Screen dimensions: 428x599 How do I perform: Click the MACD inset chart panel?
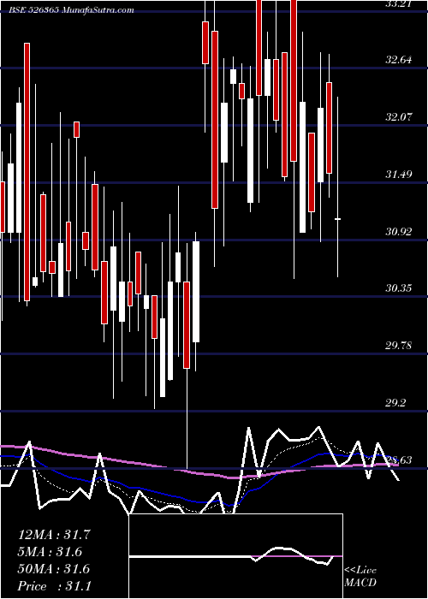[x=235, y=556]
